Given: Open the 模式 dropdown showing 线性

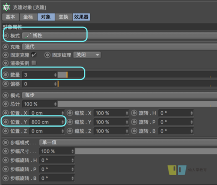Looking at the screenshot, I should pos(119,36).
